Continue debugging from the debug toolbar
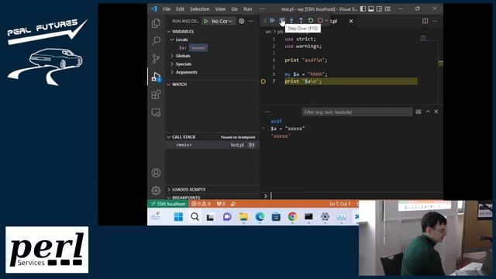Image resolution: width=496 pixels, height=279 pixels. click(x=272, y=21)
